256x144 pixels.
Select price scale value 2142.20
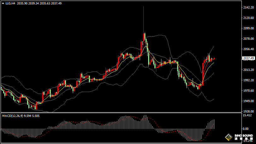pos(248,8)
